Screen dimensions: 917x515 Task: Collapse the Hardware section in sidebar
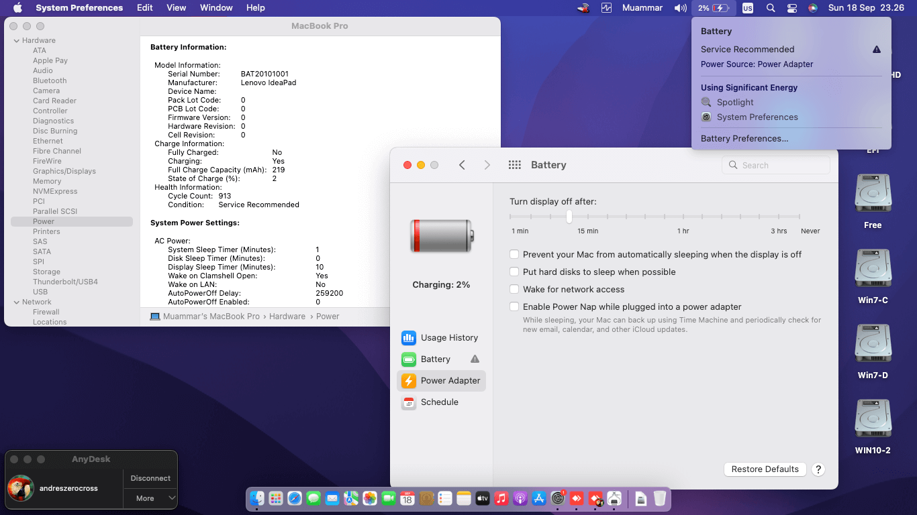pyautogui.click(x=16, y=41)
